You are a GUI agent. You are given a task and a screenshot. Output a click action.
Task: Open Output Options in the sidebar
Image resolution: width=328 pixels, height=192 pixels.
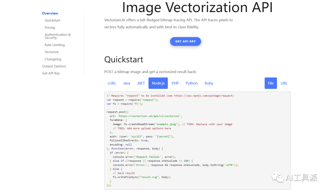54,66
